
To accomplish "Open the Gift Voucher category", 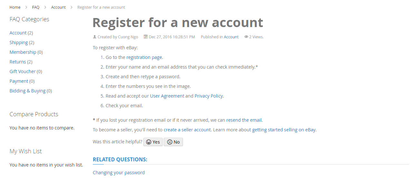I will click(23, 71).
